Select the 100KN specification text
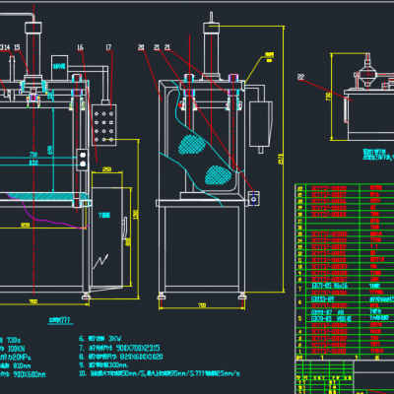 [x=16, y=349]
